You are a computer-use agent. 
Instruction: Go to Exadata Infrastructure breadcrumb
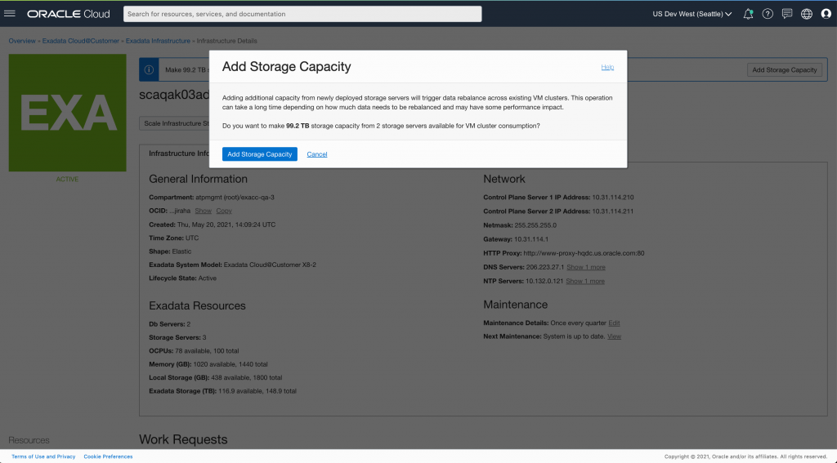pyautogui.click(x=158, y=41)
